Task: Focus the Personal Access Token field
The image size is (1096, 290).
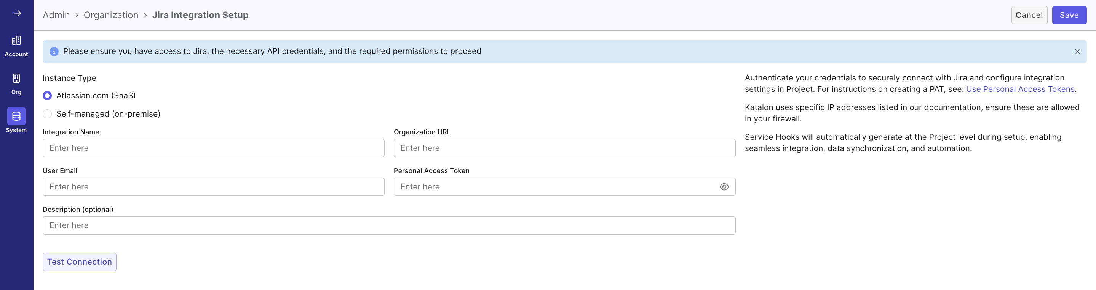Action: (564, 187)
